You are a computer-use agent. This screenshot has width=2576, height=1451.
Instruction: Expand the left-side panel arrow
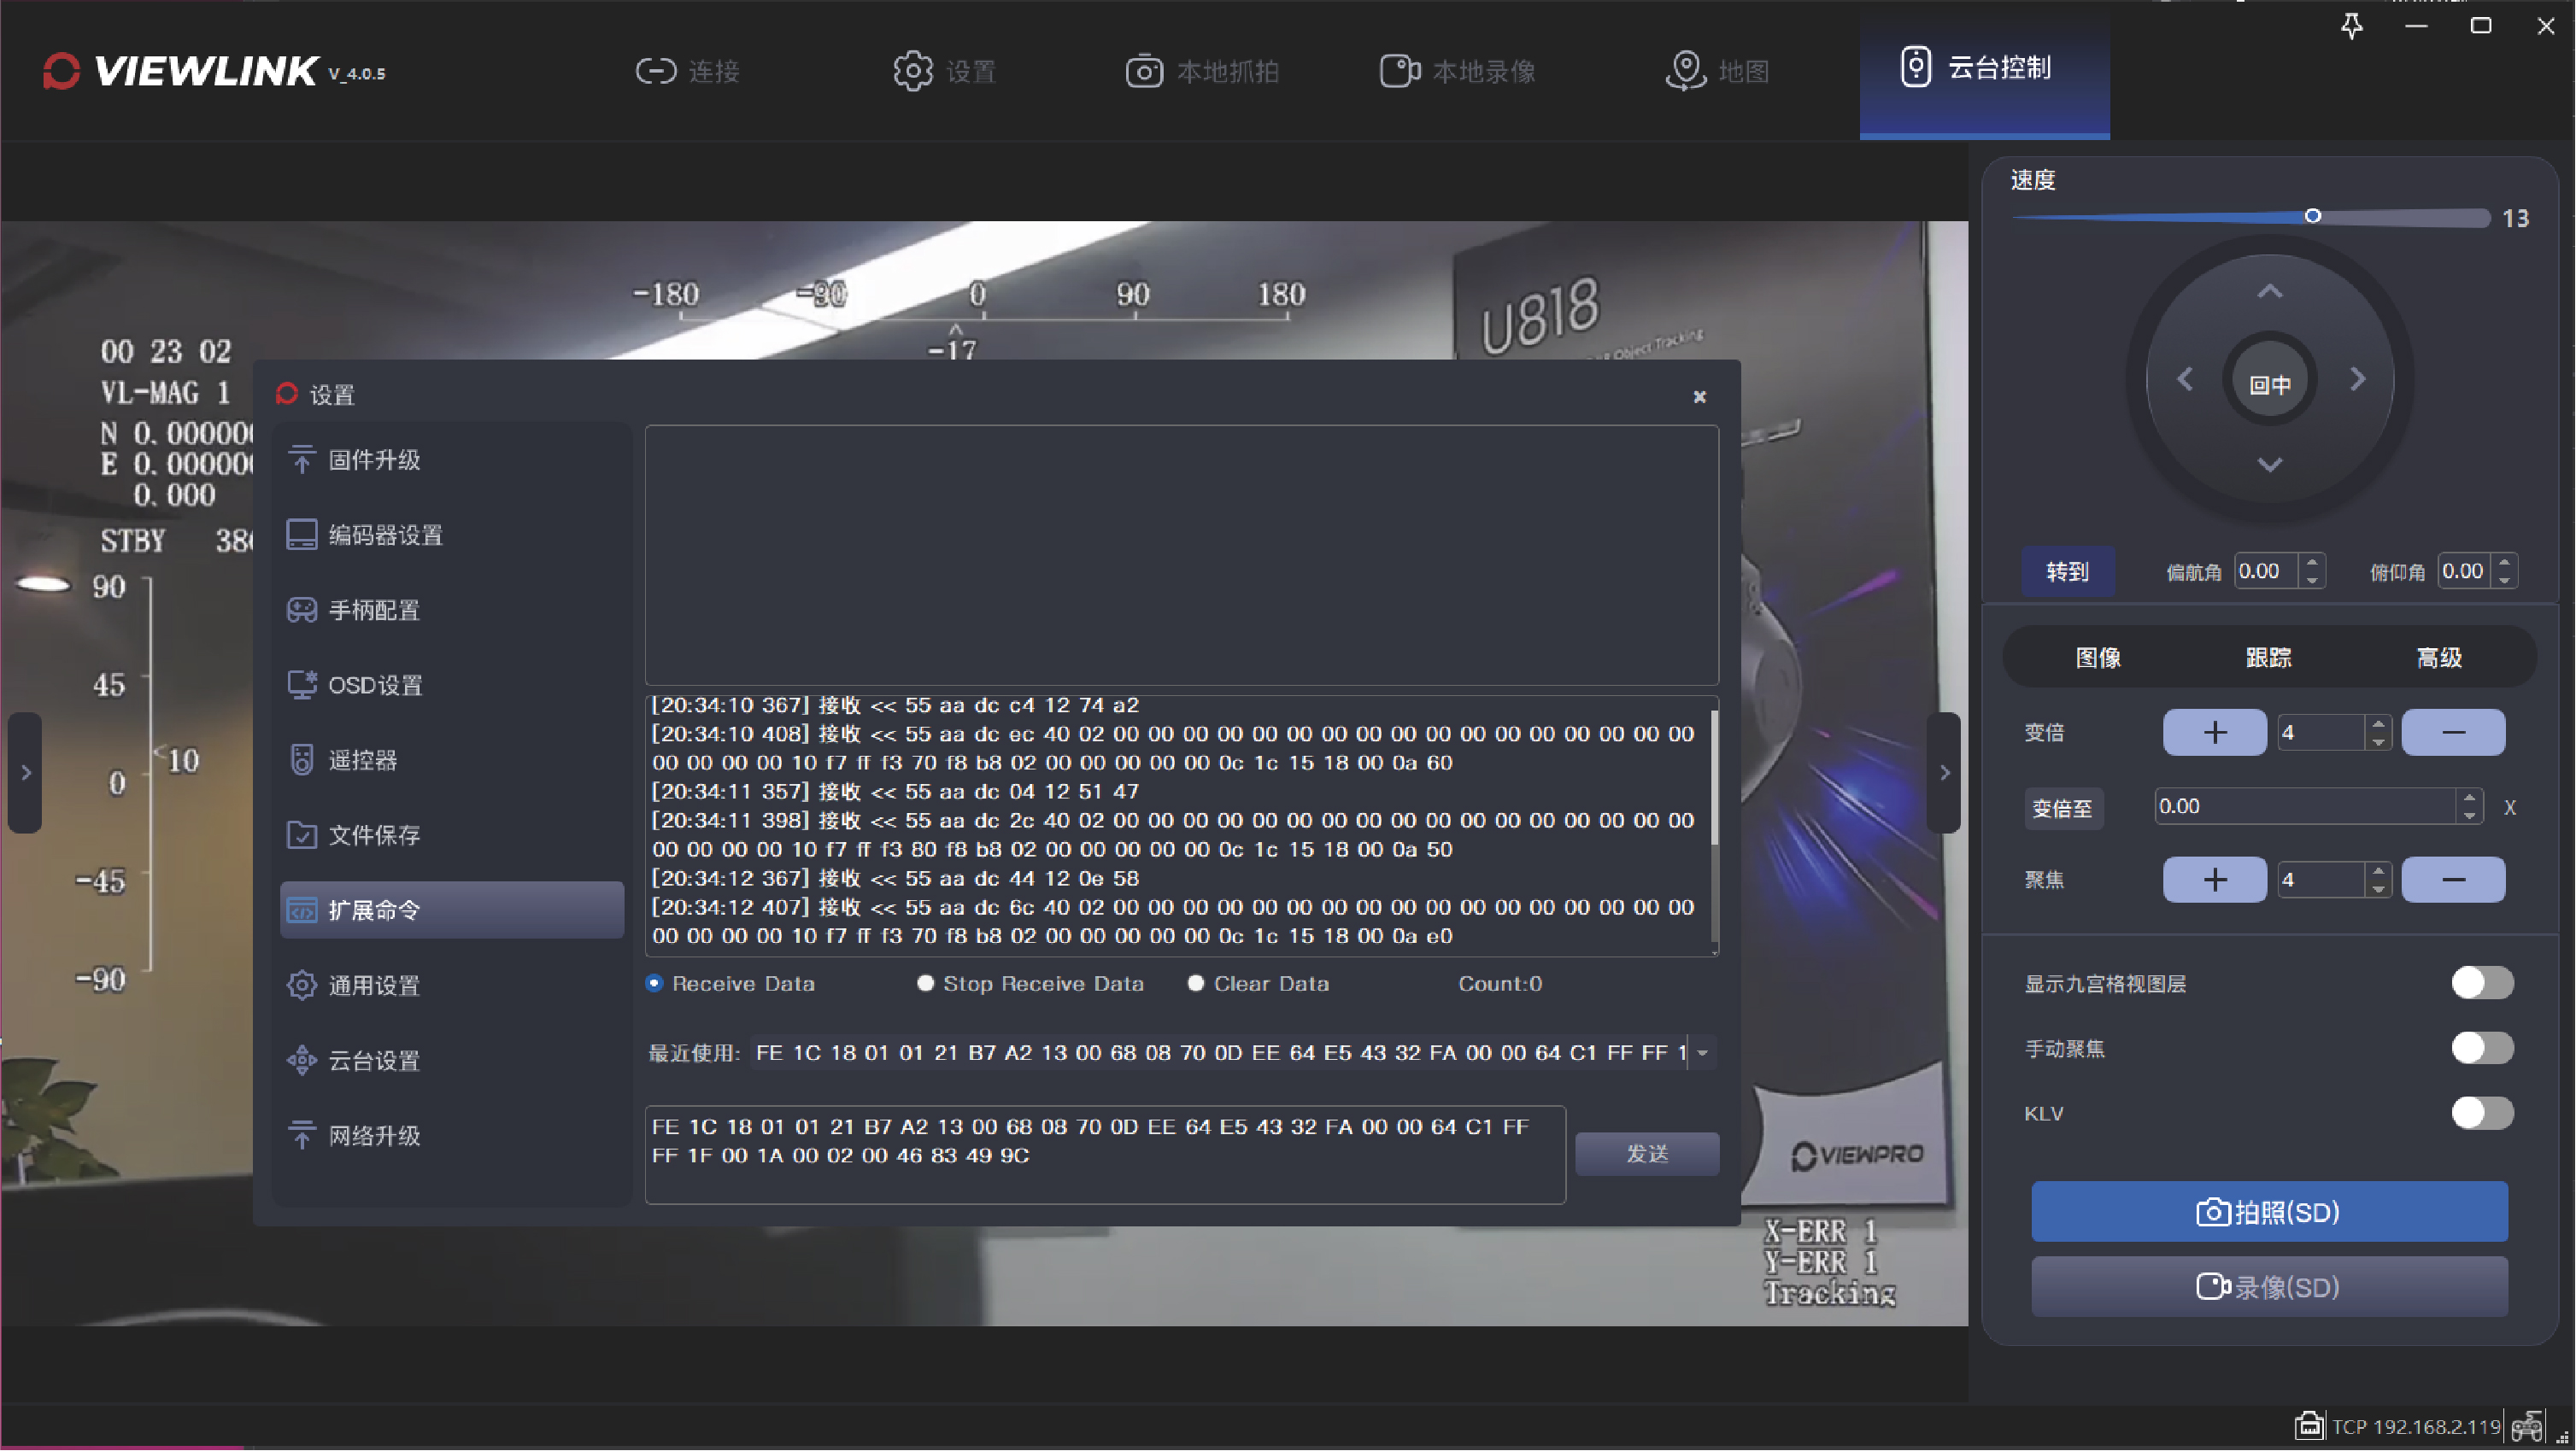(26, 774)
